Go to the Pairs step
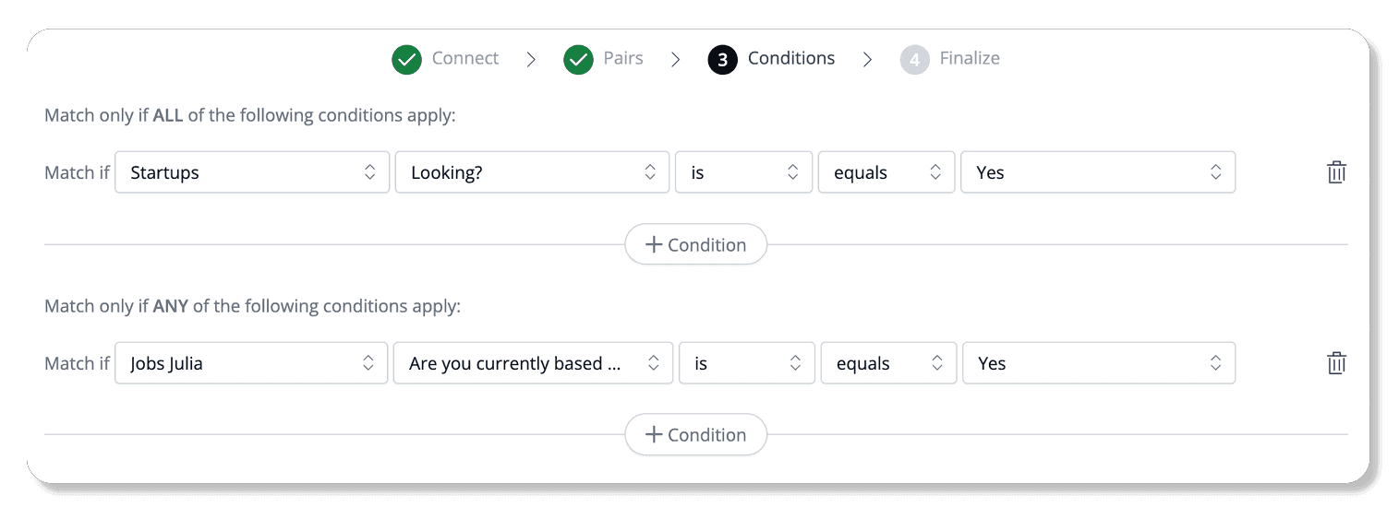1399x519 pixels. pos(623,58)
